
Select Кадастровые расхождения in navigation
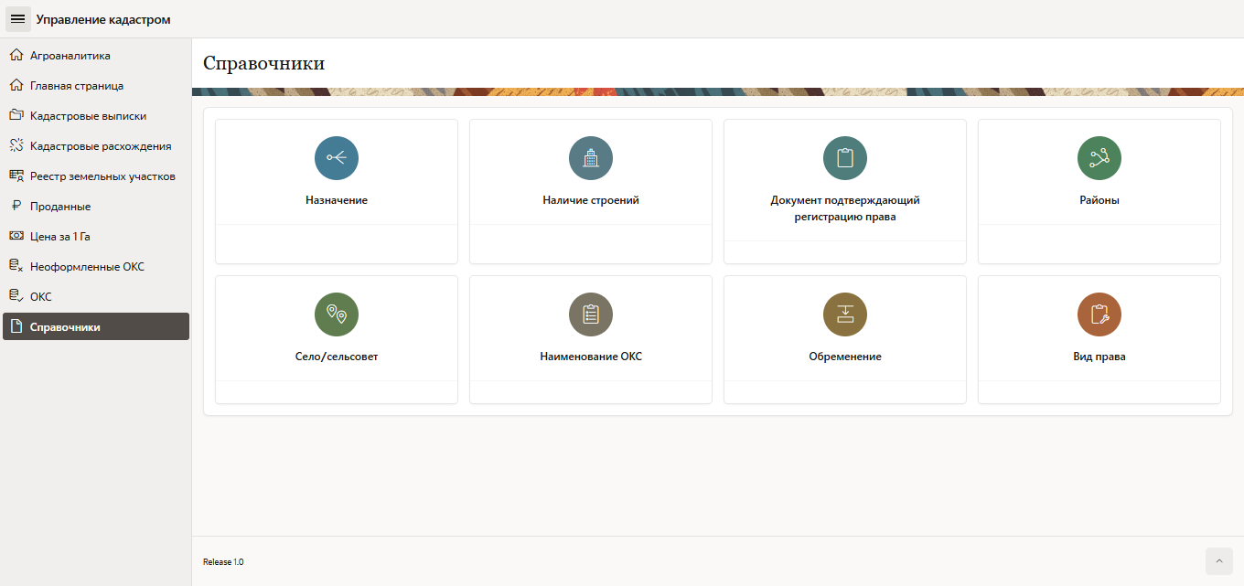pos(100,146)
